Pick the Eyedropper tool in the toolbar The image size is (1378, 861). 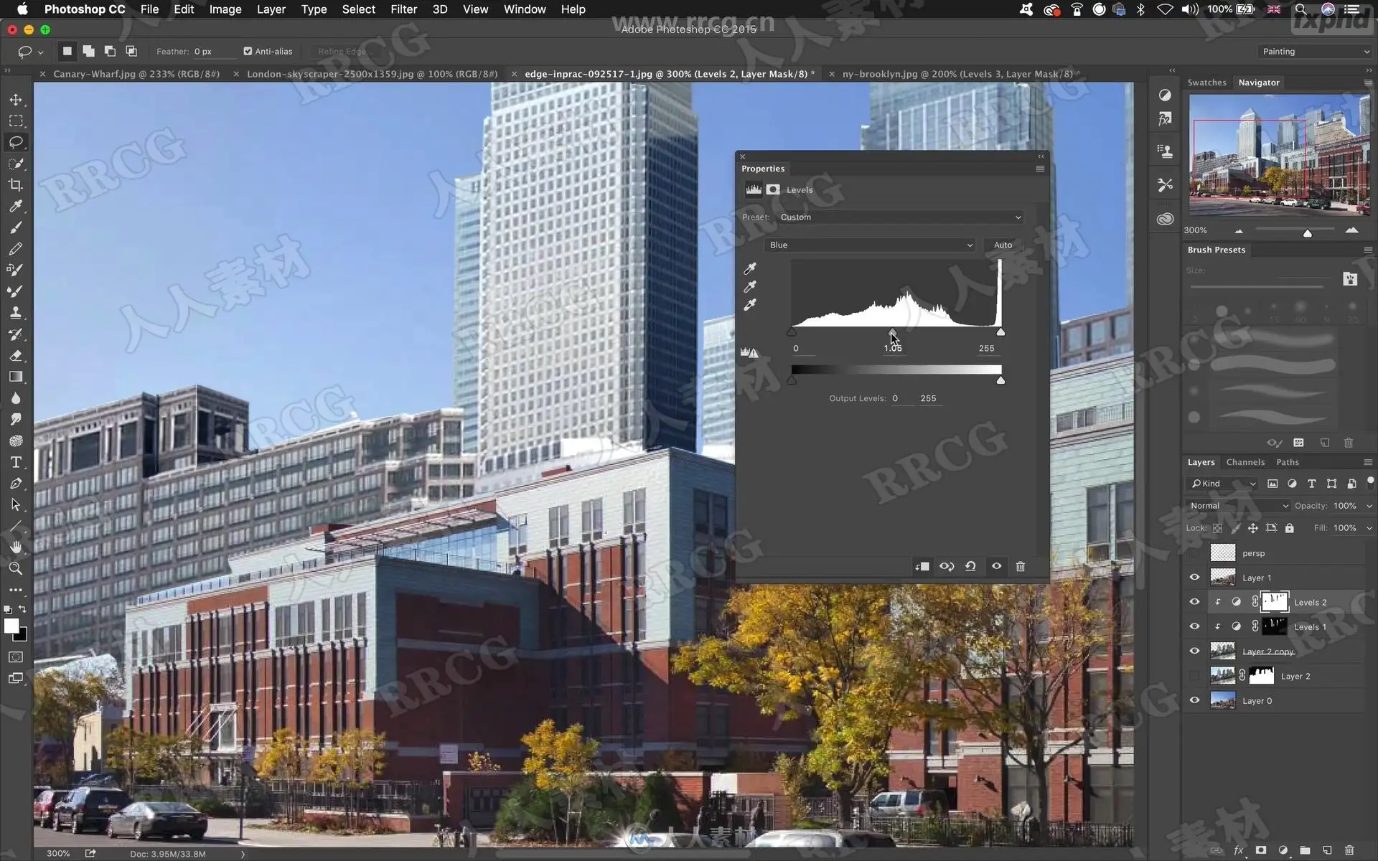[x=16, y=207]
